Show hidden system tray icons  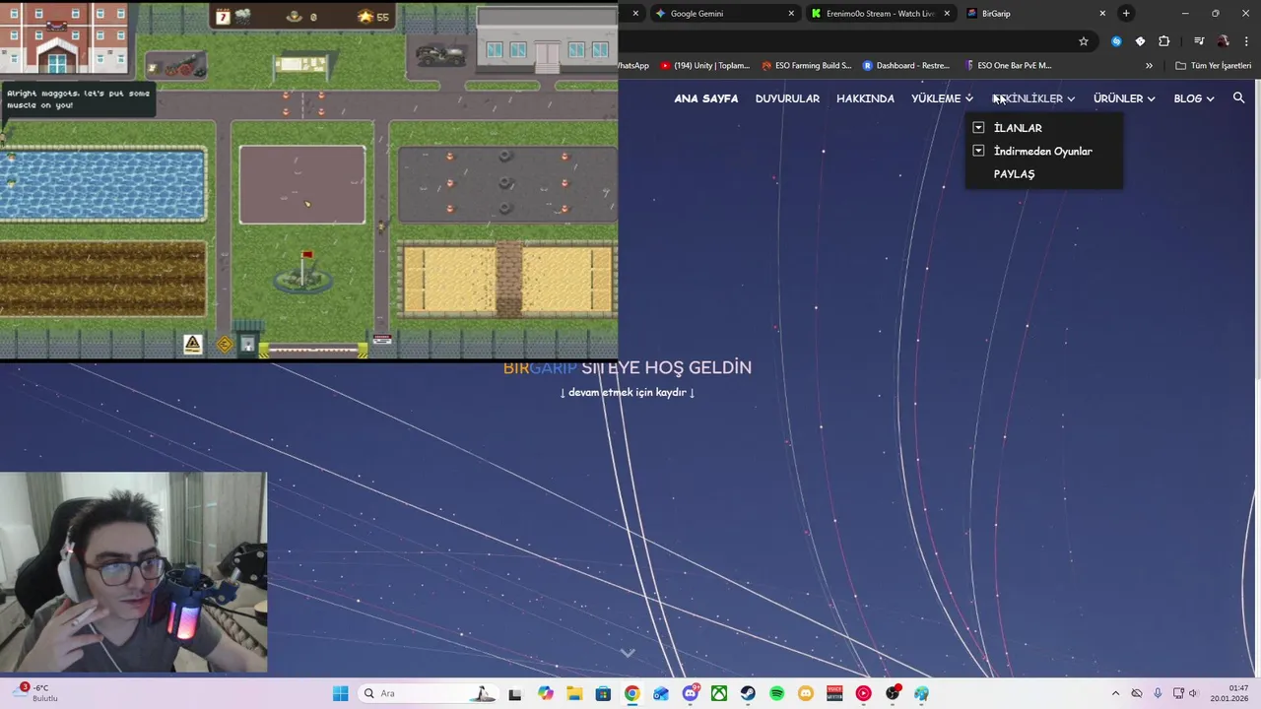(x=1115, y=693)
